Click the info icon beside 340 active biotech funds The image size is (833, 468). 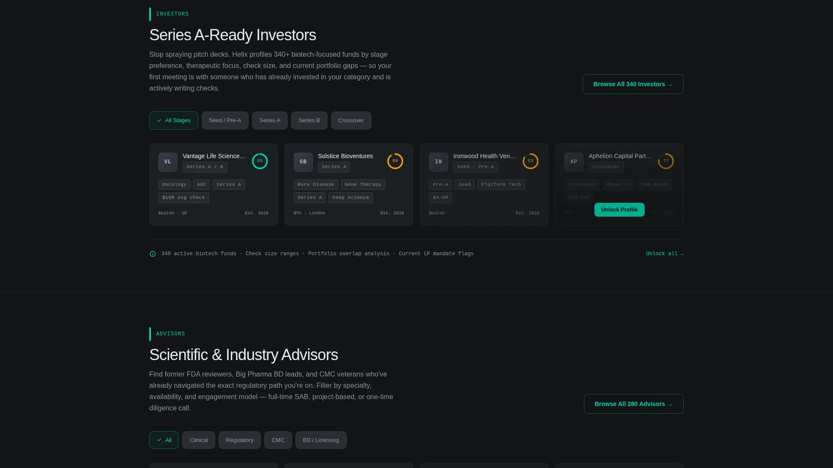(x=153, y=254)
